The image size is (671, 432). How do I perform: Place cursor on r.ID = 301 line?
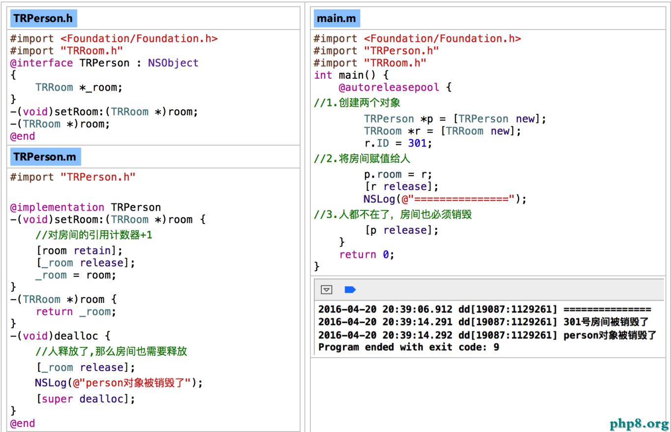[x=397, y=144]
